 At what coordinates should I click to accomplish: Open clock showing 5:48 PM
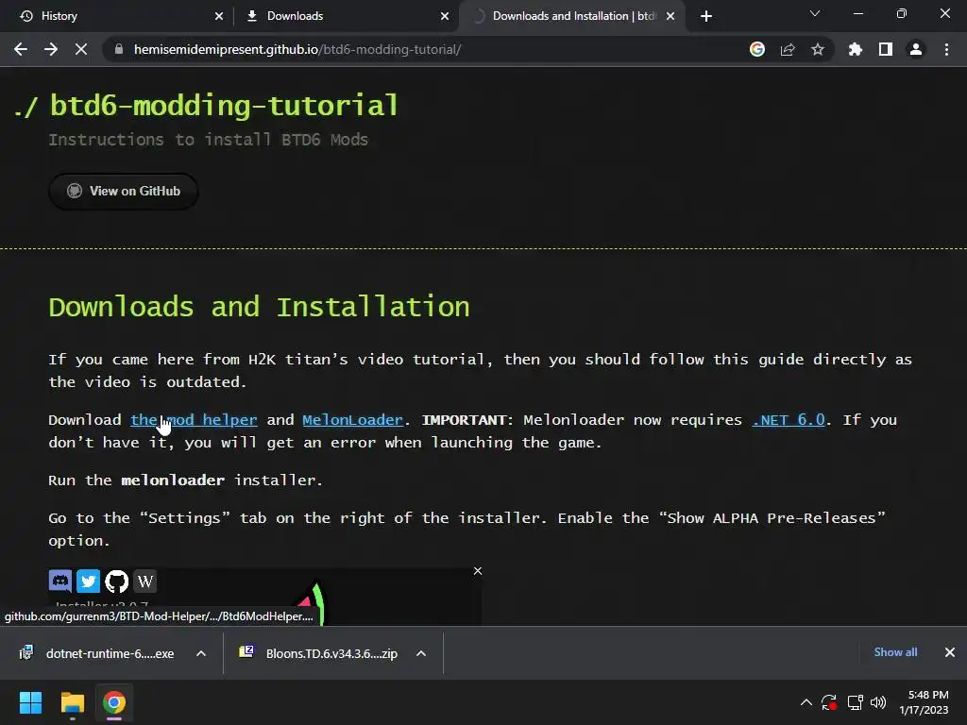point(924,702)
